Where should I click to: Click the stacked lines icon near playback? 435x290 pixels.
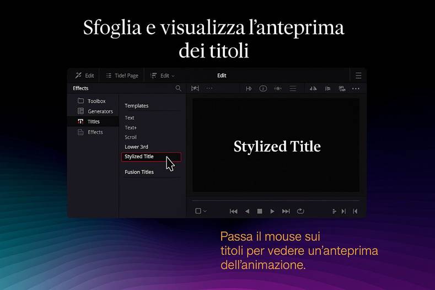tap(334, 212)
